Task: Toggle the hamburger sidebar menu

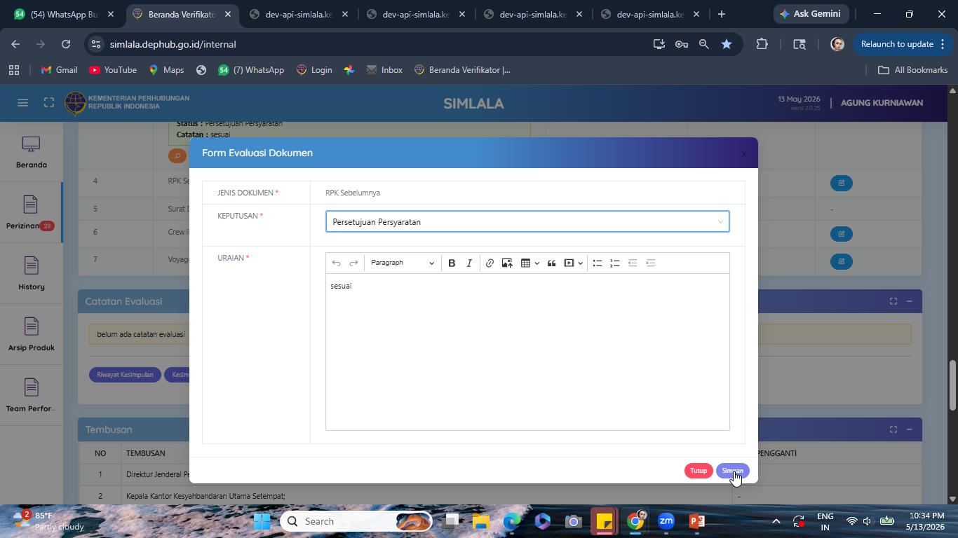Action: pos(22,103)
